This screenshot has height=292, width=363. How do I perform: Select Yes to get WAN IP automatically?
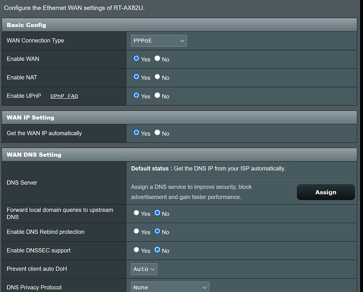click(x=136, y=133)
